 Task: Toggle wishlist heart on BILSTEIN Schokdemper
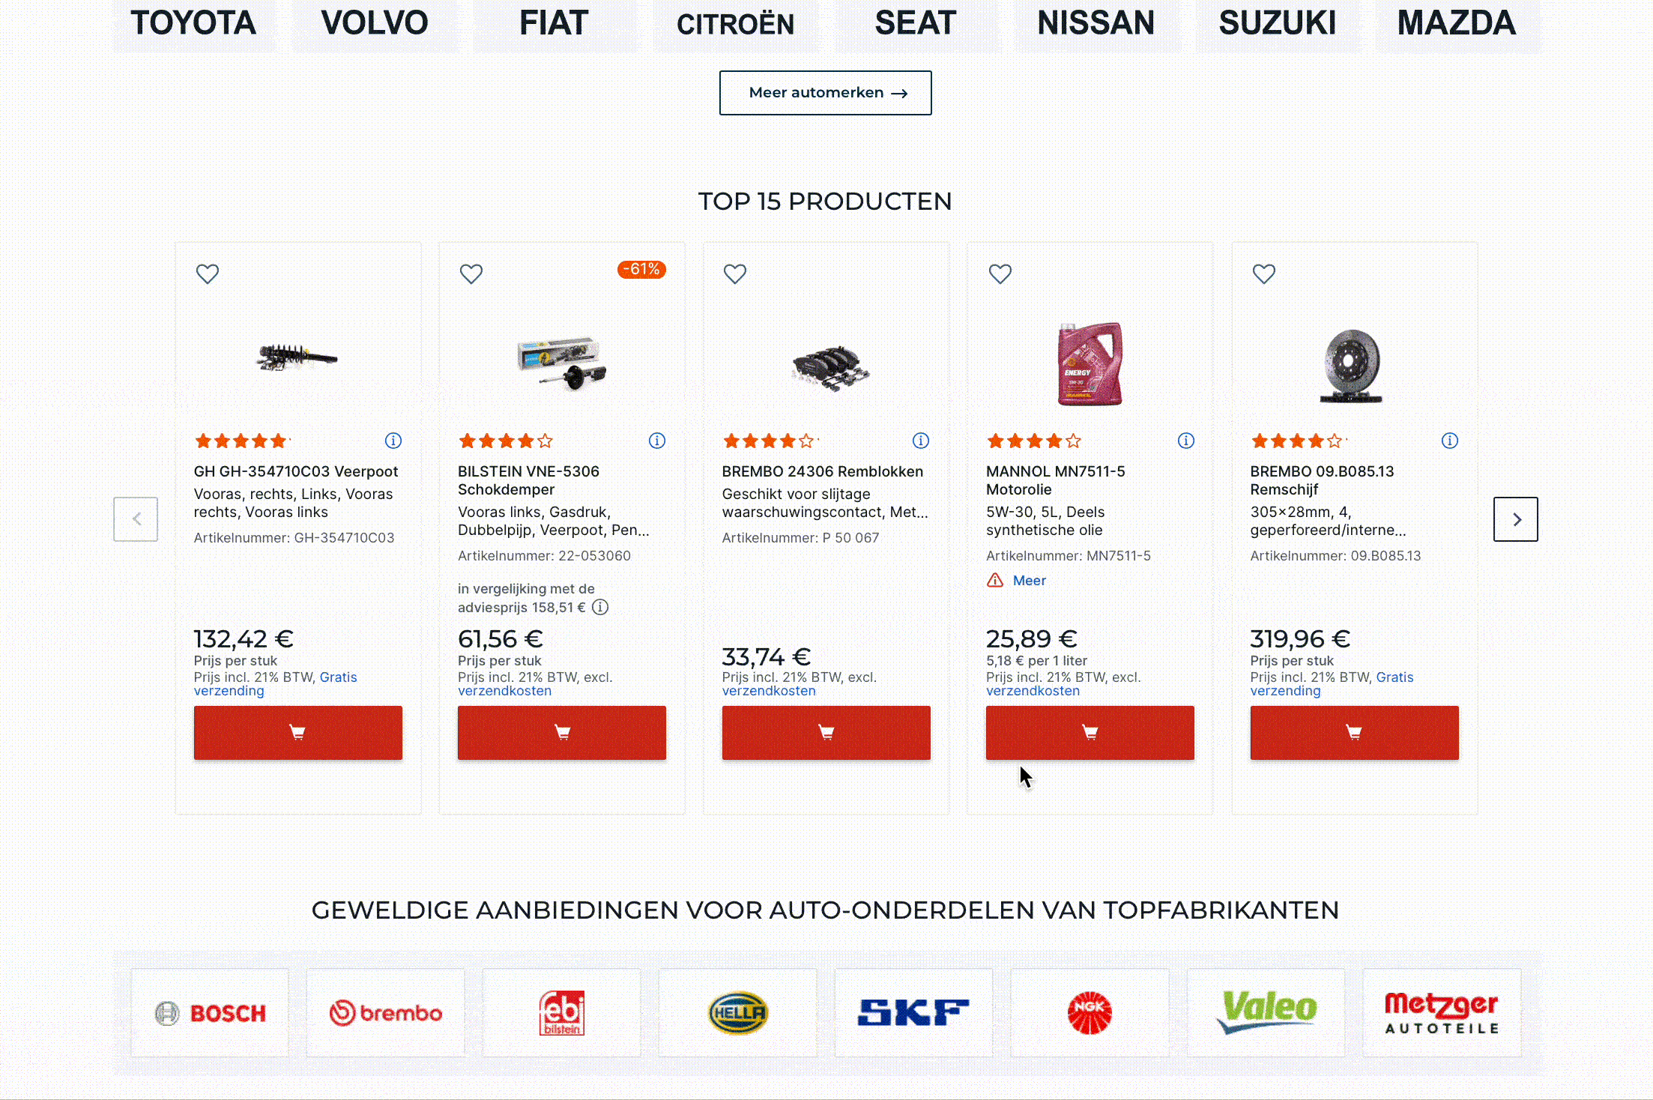pos(471,274)
